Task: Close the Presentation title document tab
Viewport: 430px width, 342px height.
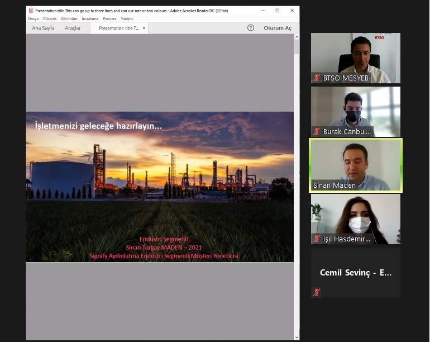Action: point(144,28)
